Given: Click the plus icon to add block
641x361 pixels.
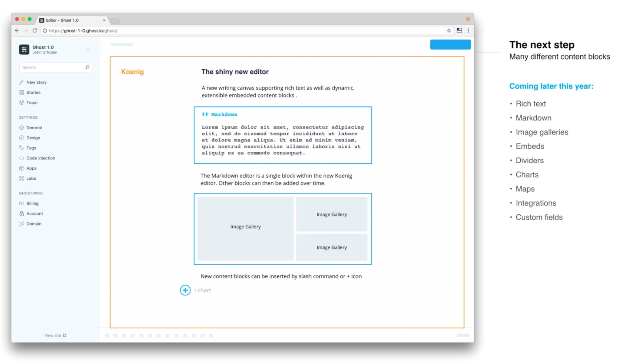Looking at the screenshot, I should (x=185, y=290).
